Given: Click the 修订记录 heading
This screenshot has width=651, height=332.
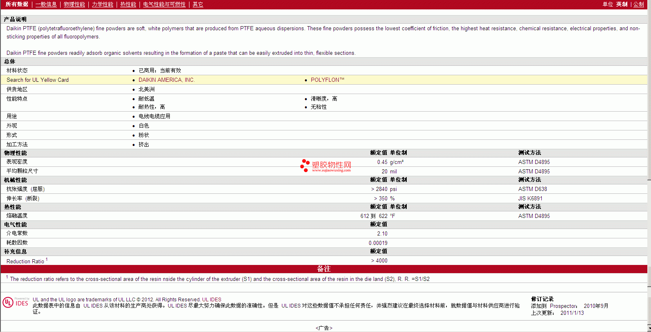Looking at the screenshot, I should 542,299.
